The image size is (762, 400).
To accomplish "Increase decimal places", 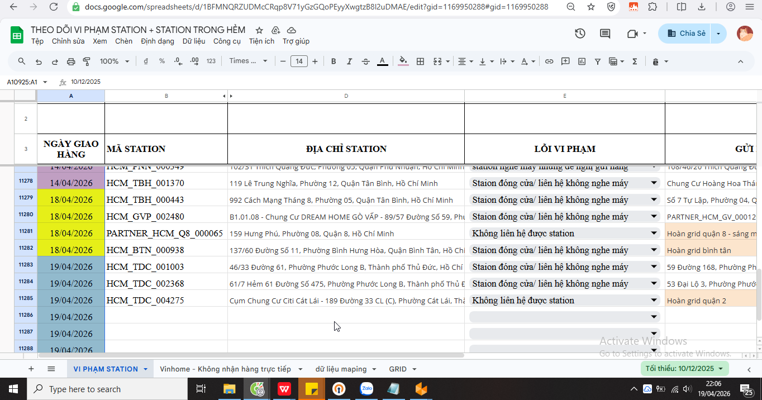I will click(x=194, y=61).
